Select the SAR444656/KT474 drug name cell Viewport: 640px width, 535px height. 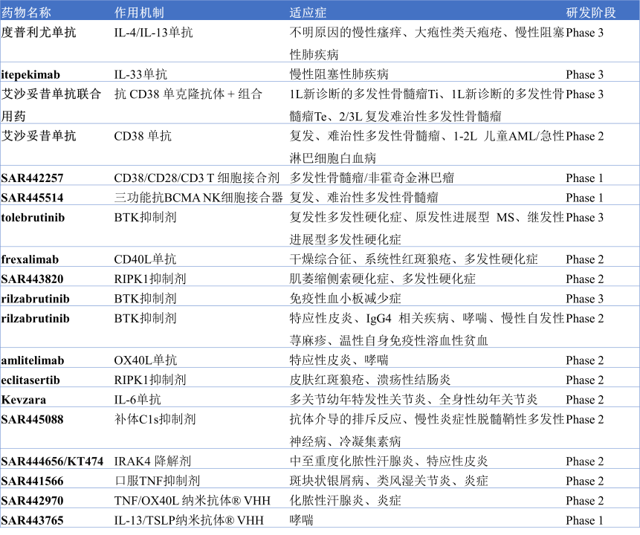(x=52, y=461)
